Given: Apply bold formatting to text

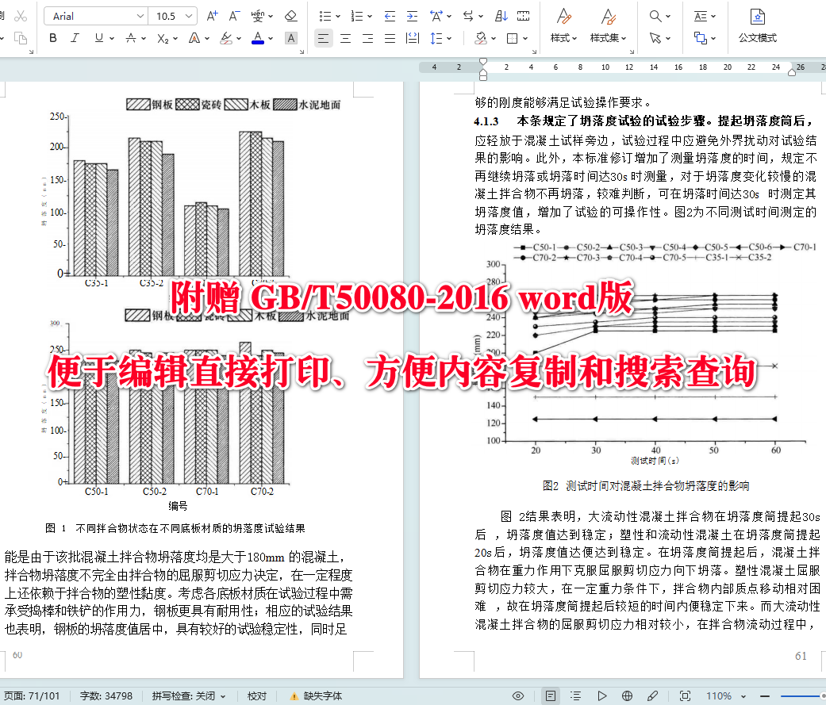Looking at the screenshot, I should pyautogui.click(x=52, y=37).
